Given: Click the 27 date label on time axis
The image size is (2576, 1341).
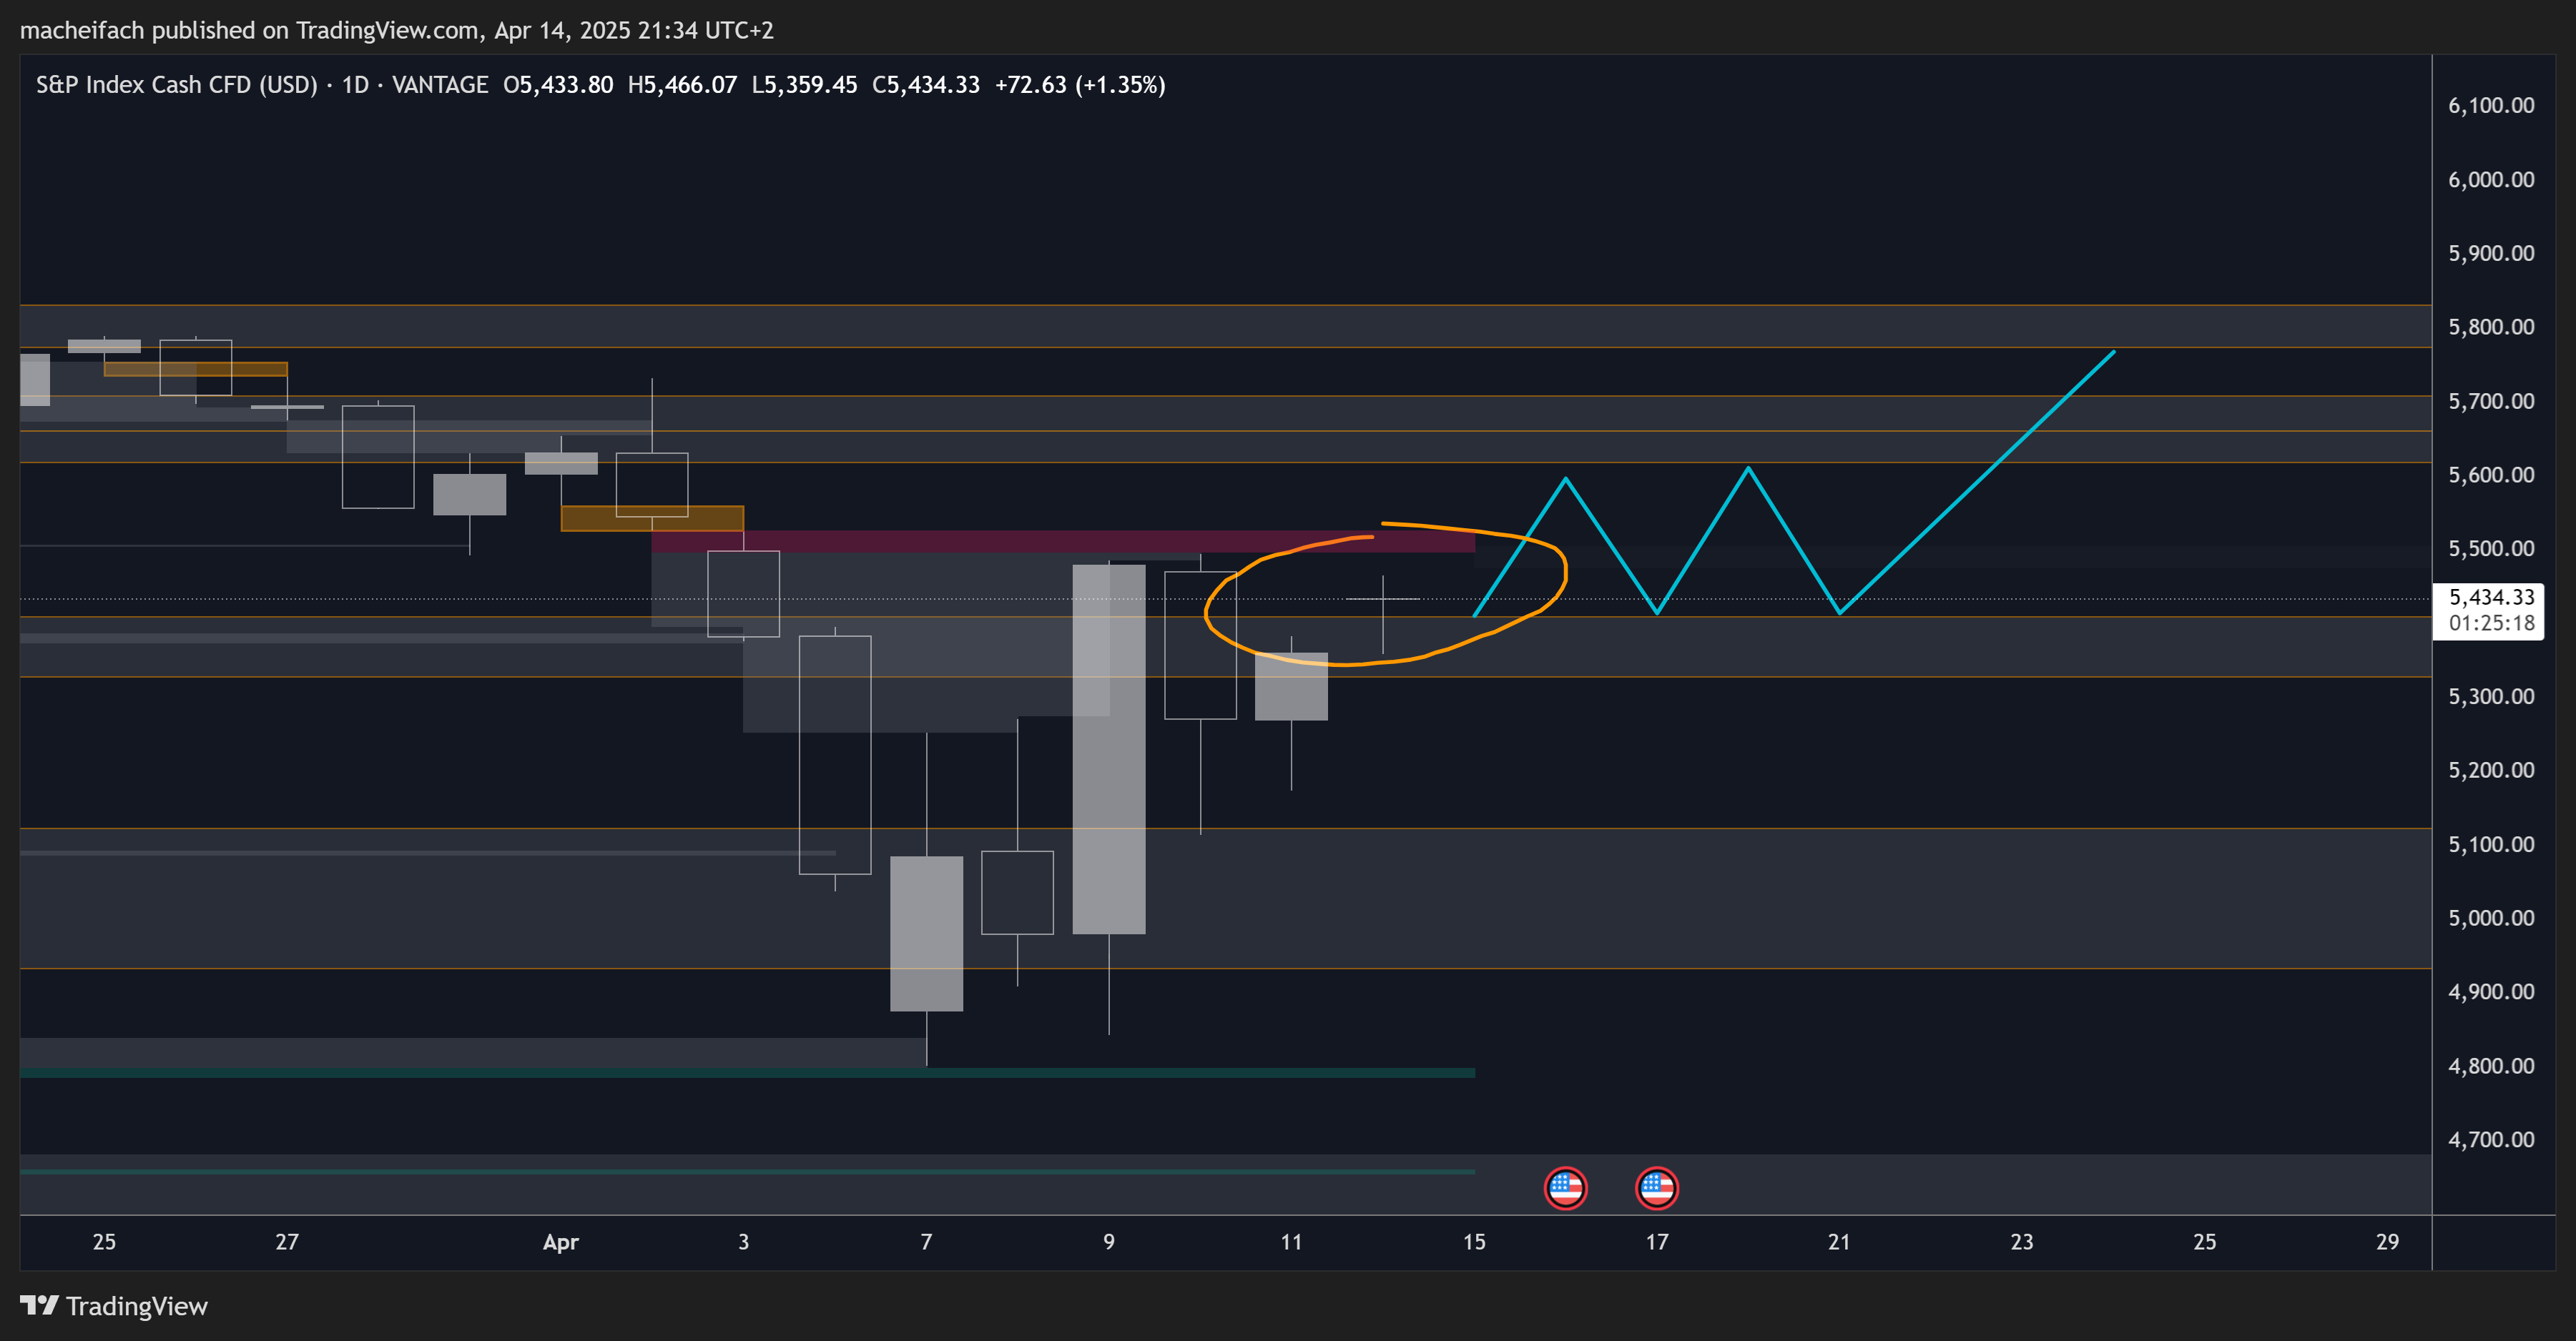Looking at the screenshot, I should (x=287, y=1242).
